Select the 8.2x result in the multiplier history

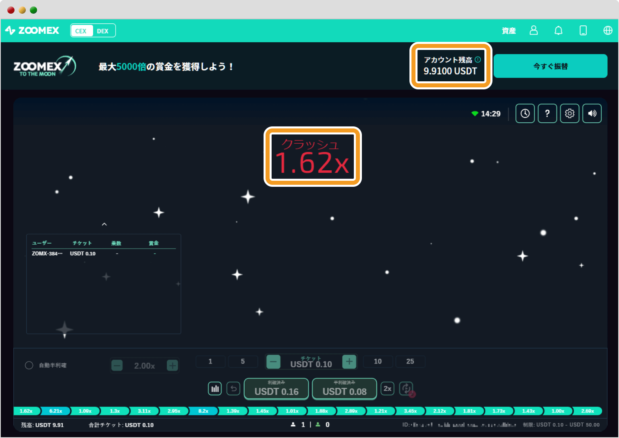coord(204,411)
